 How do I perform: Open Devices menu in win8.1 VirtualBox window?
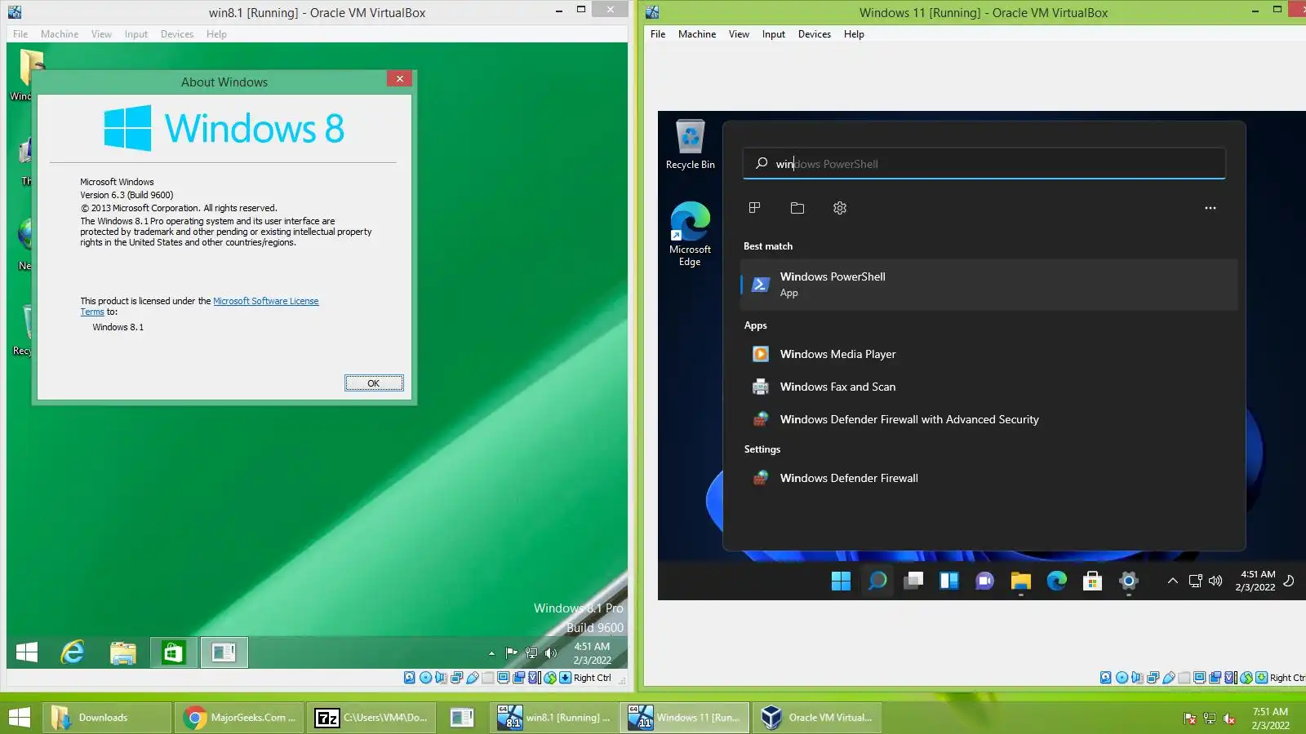click(x=177, y=34)
